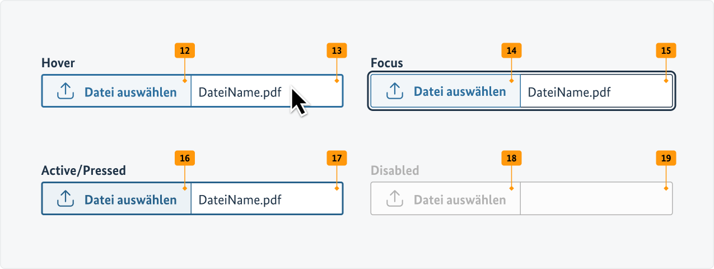Viewport: 714px width, 269px height.
Task: Click orange annotation marker 15
Action: 666,50
